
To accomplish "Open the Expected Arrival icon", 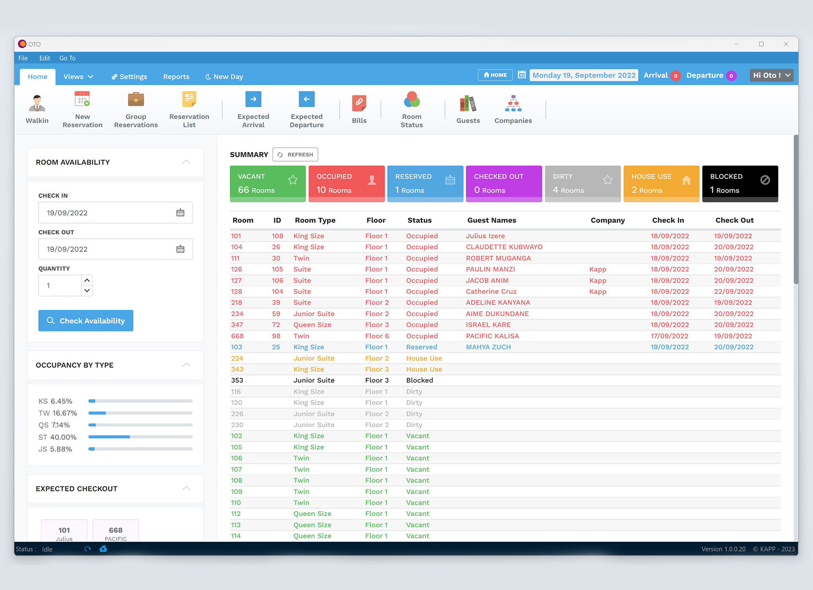I will tap(253, 99).
